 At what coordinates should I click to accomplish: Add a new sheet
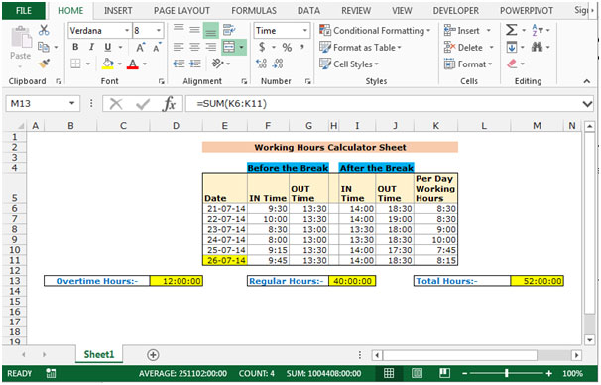[153, 355]
